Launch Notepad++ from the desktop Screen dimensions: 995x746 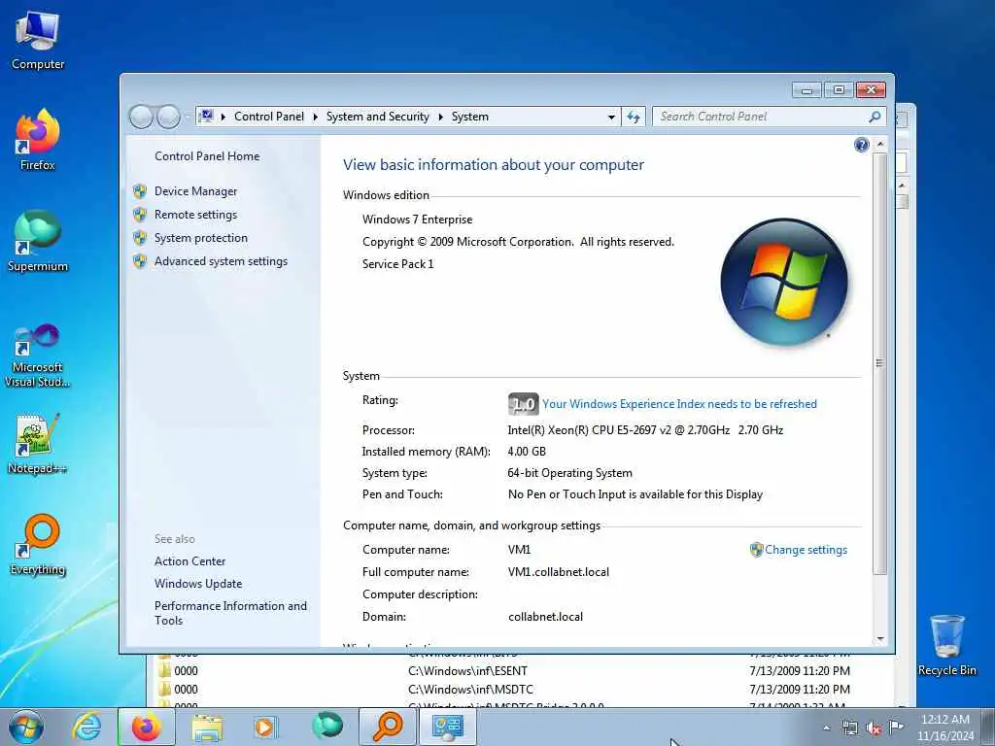pyautogui.click(x=38, y=444)
